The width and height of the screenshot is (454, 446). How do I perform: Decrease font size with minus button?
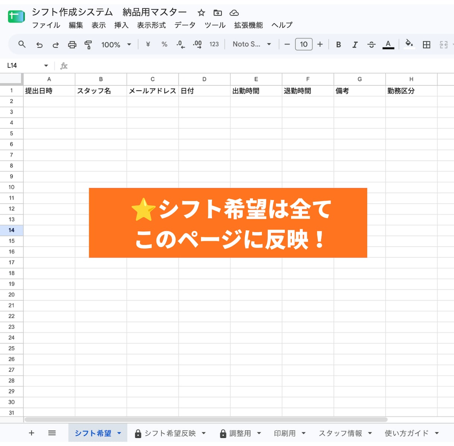(x=287, y=44)
